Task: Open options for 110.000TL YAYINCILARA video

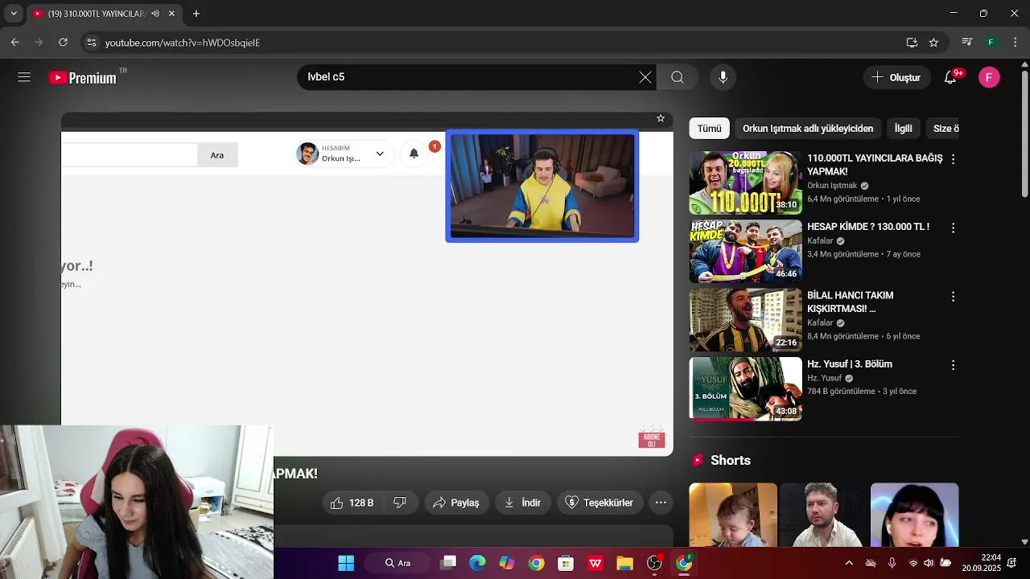Action: tap(953, 159)
